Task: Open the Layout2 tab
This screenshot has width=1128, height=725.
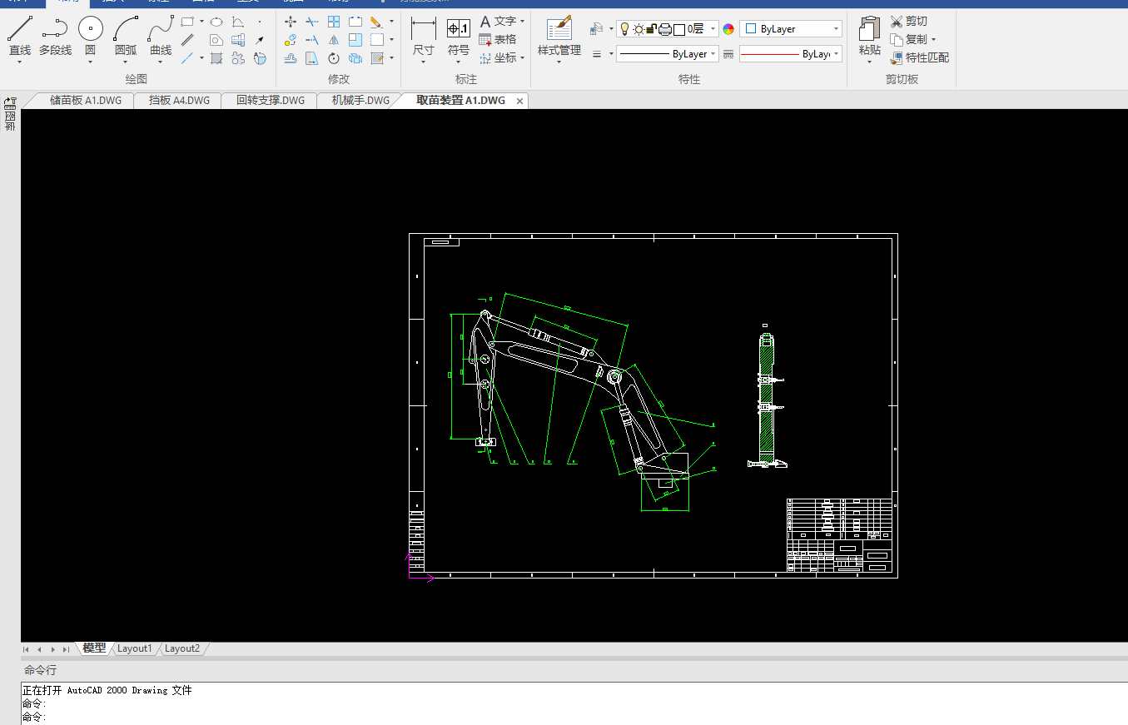Action: click(x=182, y=648)
